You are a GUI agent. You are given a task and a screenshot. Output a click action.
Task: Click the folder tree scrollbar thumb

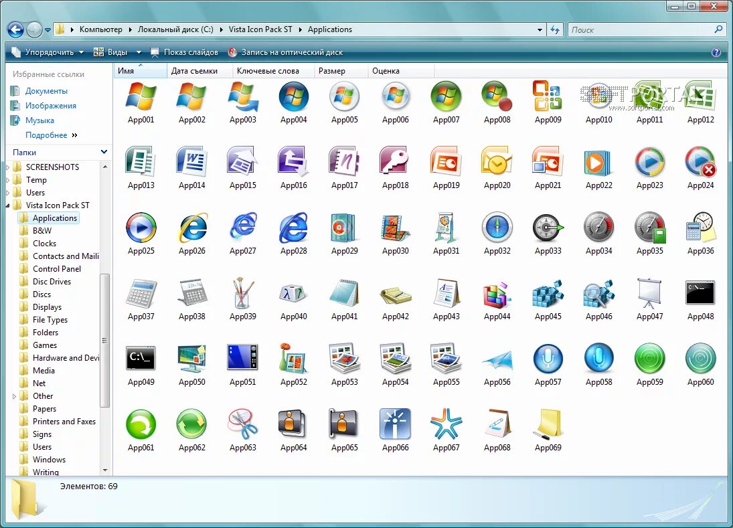pos(104,340)
